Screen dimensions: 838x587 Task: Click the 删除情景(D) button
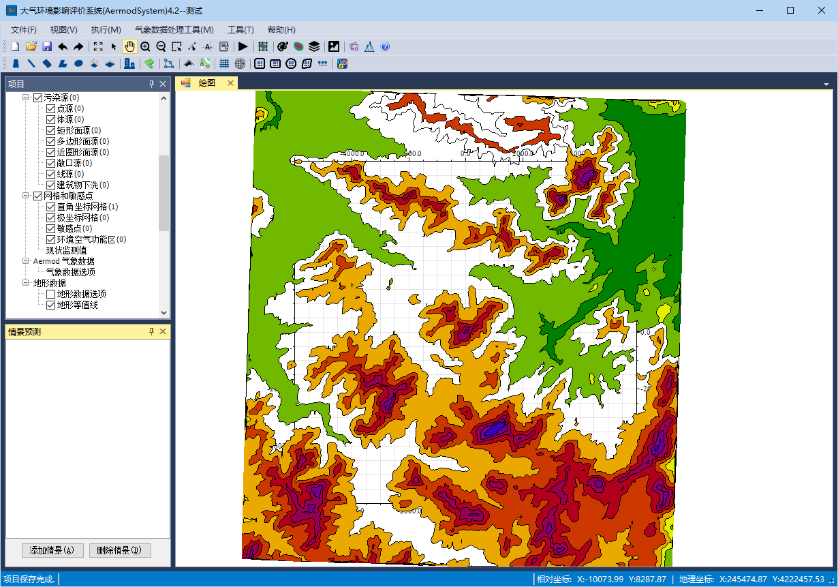(119, 550)
